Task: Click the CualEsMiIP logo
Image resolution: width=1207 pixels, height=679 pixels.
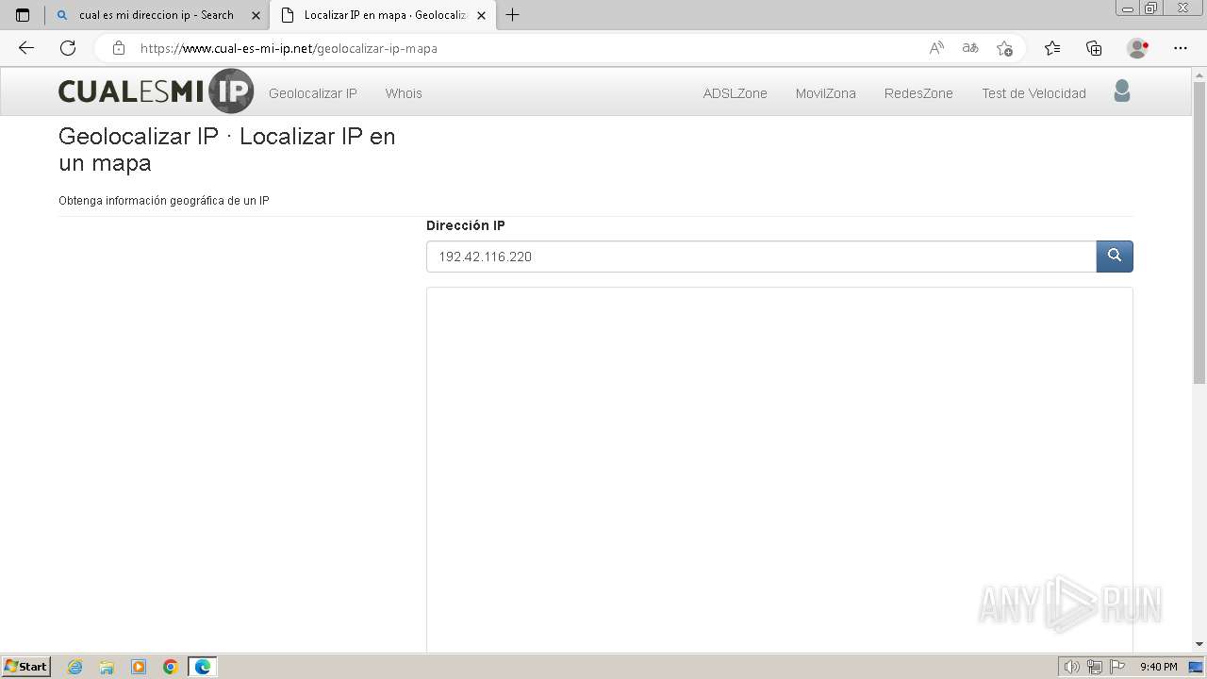Action: (156, 91)
